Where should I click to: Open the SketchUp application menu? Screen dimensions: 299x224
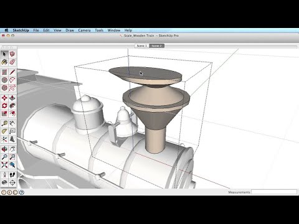[21, 30]
